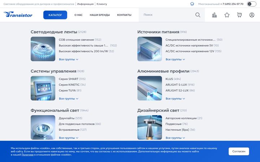Open the НАШИ БРЕНДЫ menu item
This screenshot has height=162, width=260.
click(100, 15)
